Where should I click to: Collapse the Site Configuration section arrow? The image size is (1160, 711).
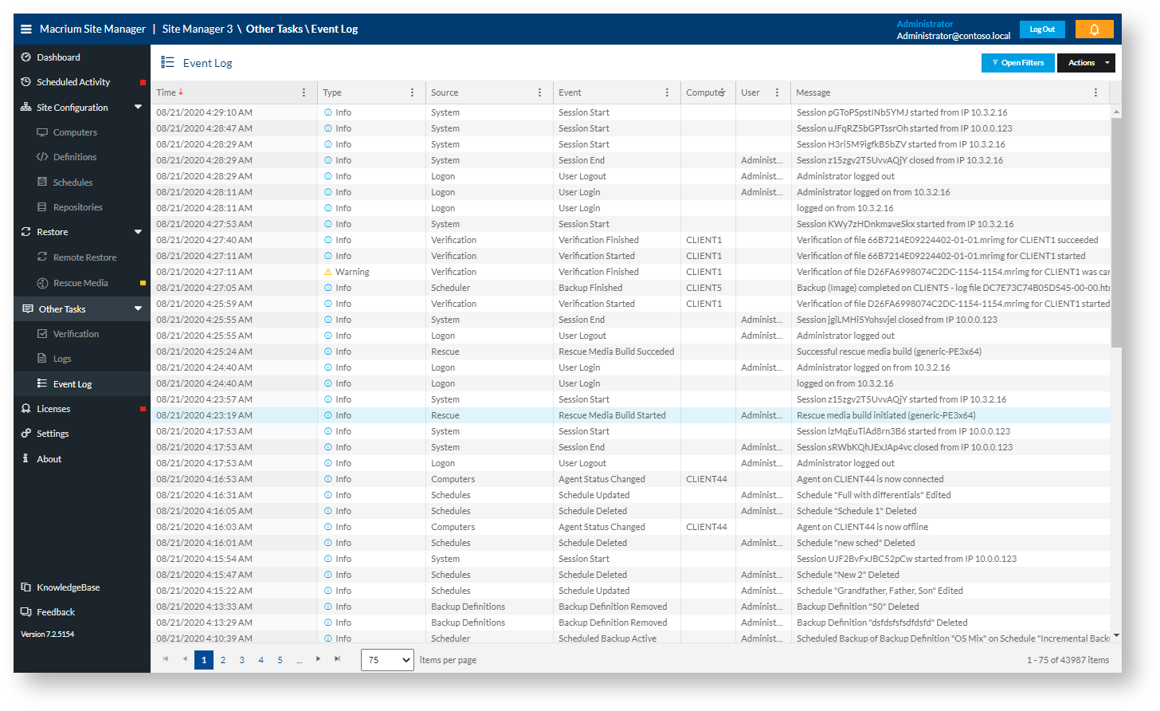[x=138, y=107]
